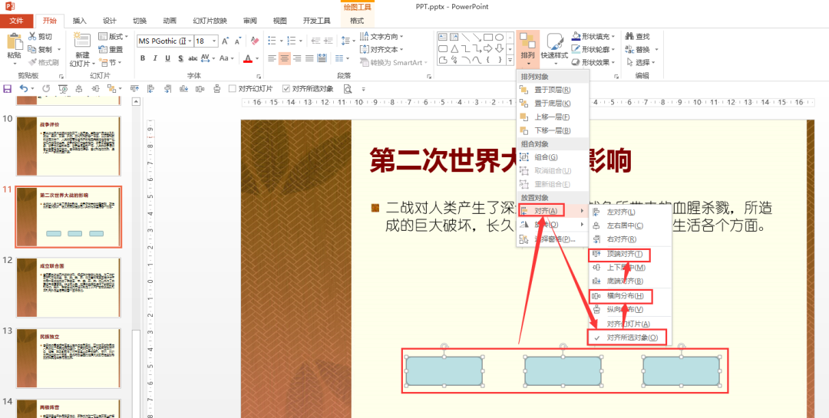The width and height of the screenshot is (829, 418).
Task: Expand the shapes gallery More arrow
Action: coord(510,61)
